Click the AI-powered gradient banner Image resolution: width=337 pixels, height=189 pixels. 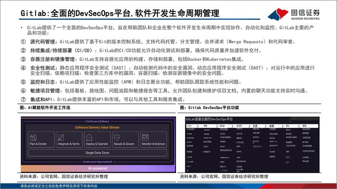tap(98, 168)
